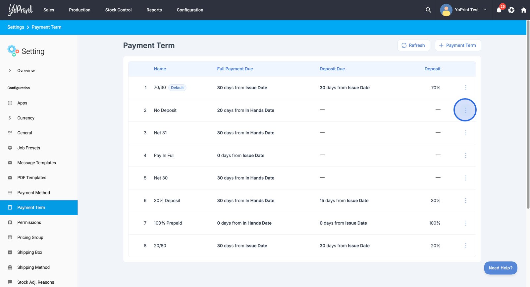Viewport: 530px width, 287px height.
Task: Click the search magnifier icon
Action: tap(428, 10)
